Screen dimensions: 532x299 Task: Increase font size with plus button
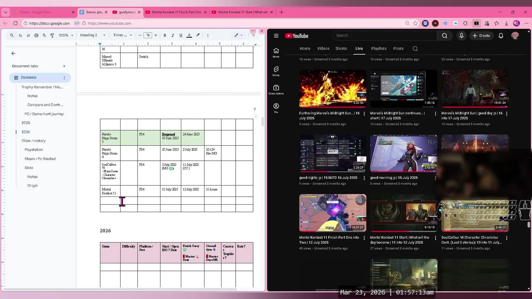[155, 35]
